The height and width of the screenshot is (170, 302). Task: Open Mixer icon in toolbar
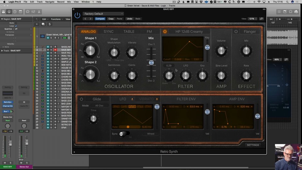[33, 12]
